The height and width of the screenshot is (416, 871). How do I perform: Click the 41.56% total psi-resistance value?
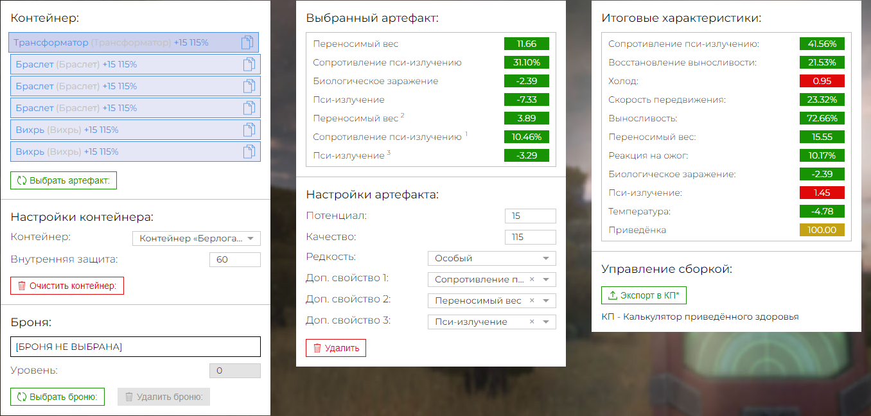(x=822, y=44)
